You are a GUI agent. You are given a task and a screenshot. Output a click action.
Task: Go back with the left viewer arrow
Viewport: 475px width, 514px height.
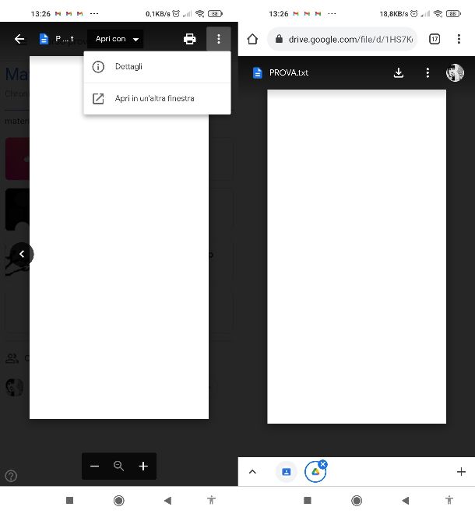(x=19, y=40)
